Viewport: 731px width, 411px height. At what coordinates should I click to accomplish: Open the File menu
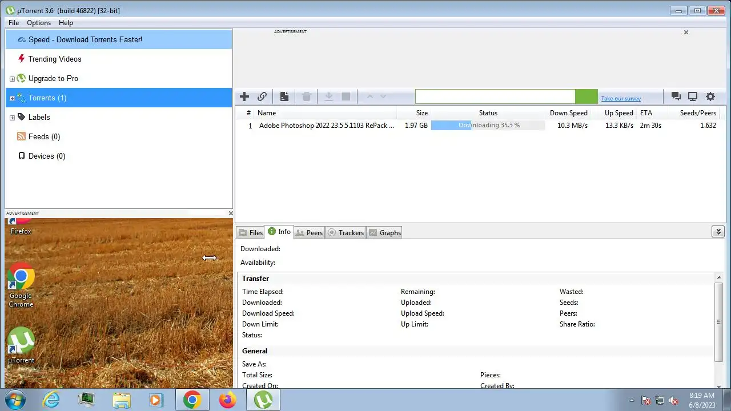pos(14,23)
